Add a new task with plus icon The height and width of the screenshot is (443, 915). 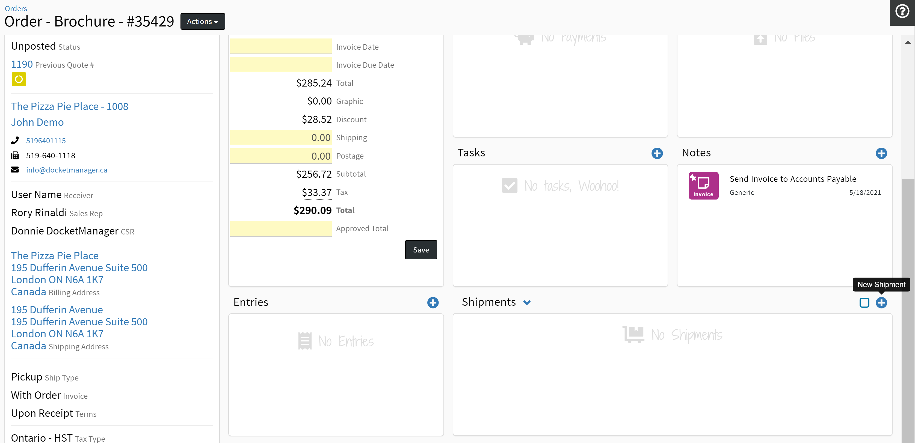click(657, 153)
